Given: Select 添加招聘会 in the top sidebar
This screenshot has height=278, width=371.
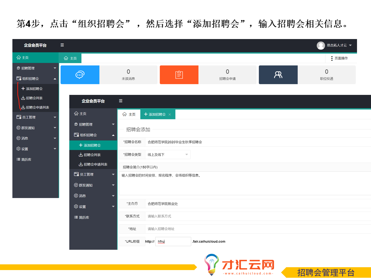Looking at the screenshot, I should tap(34, 89).
